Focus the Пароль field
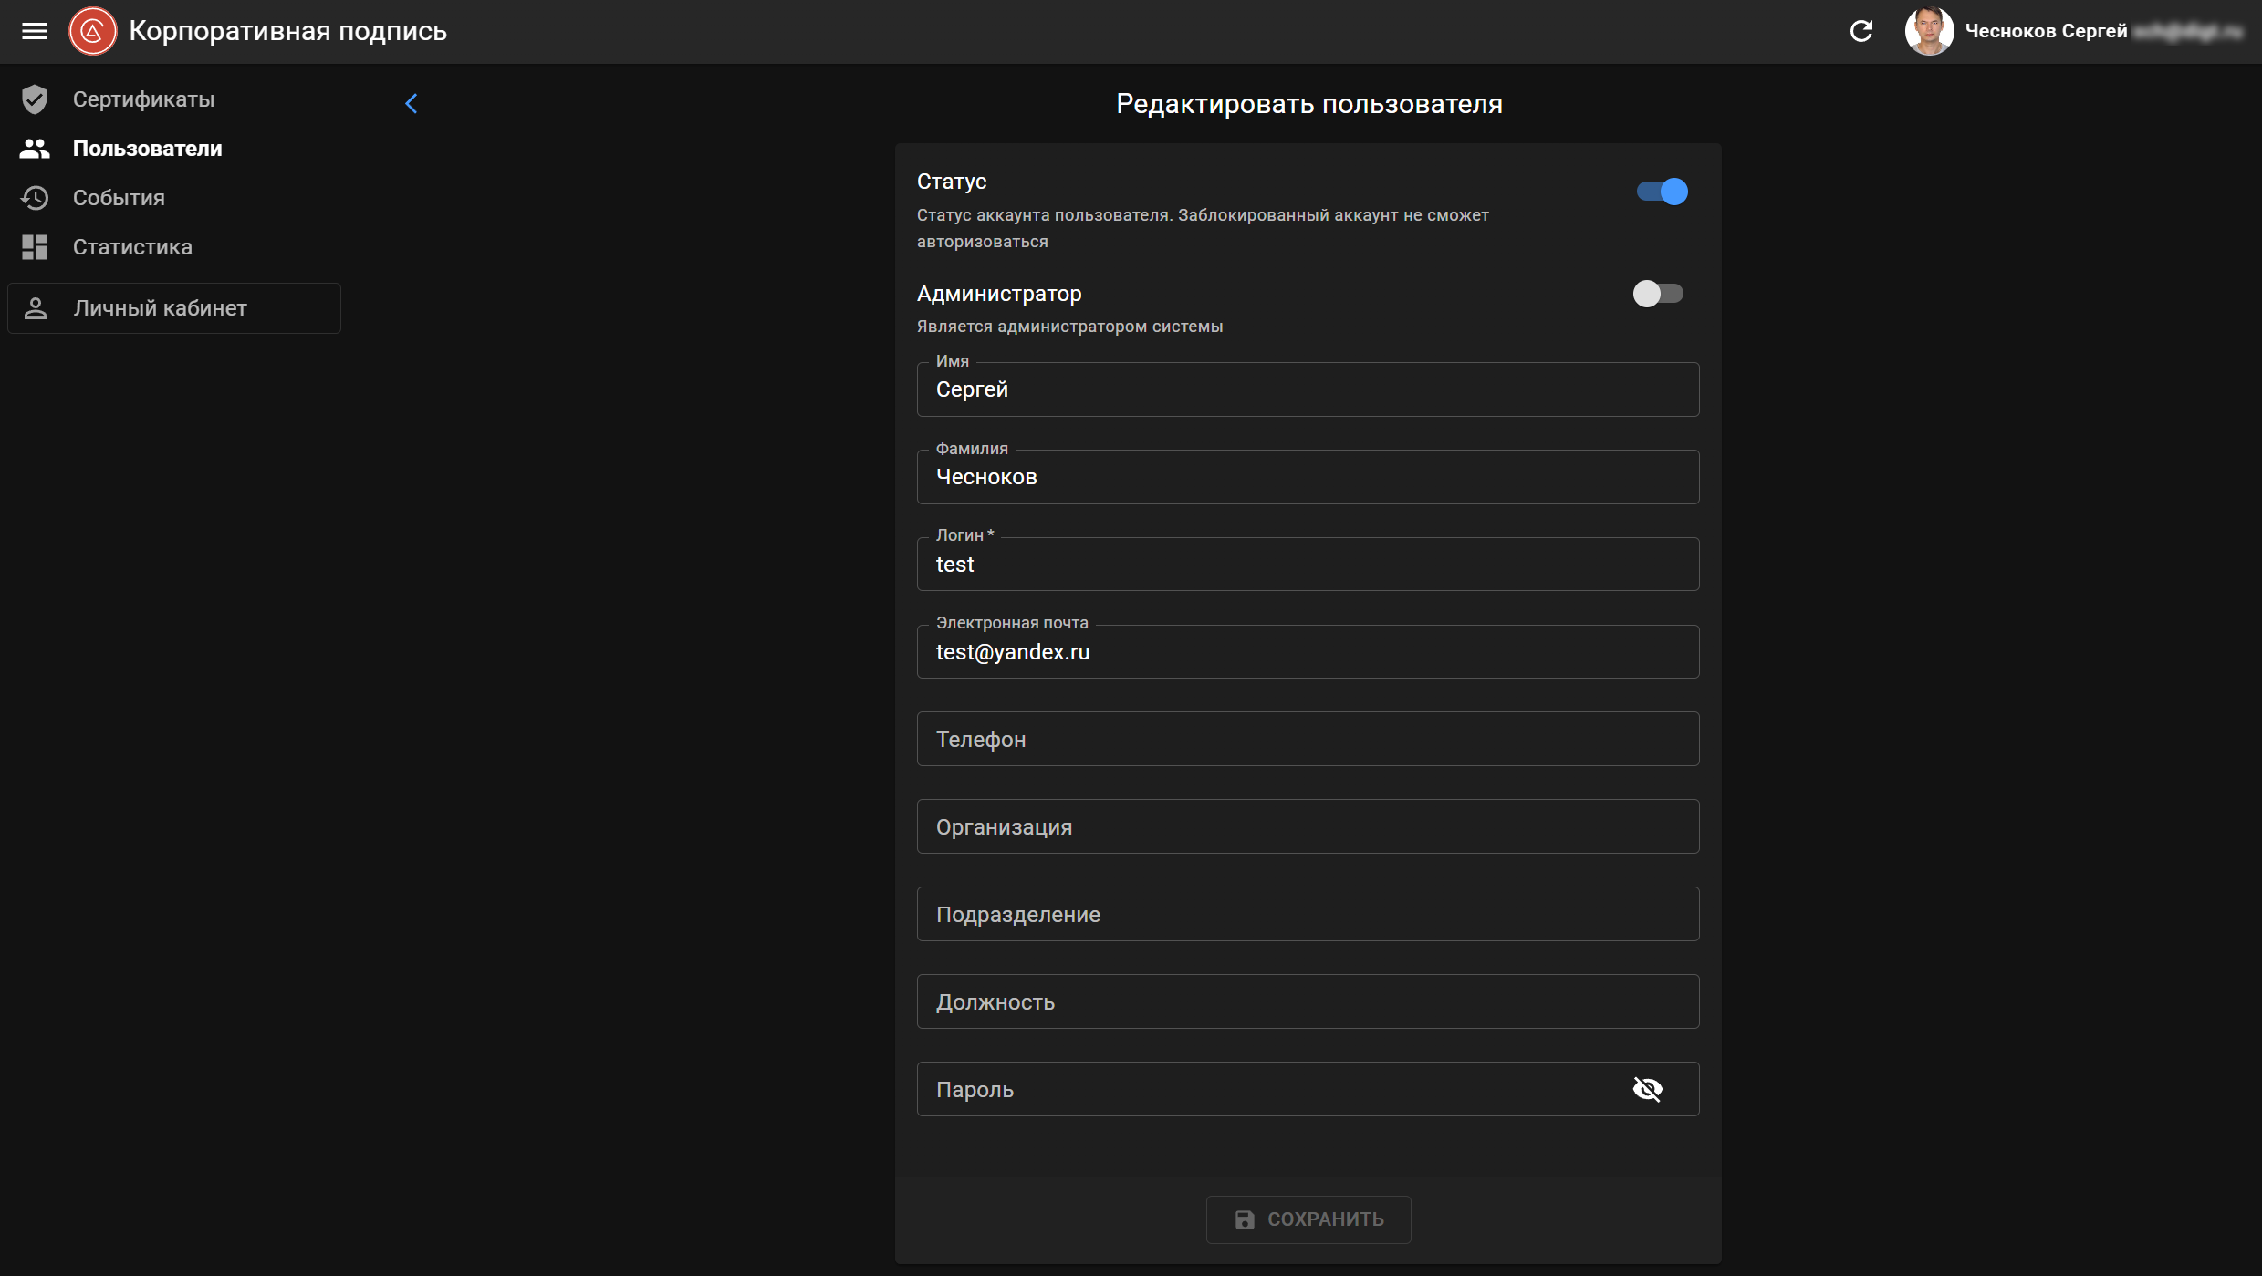 (1308, 1089)
